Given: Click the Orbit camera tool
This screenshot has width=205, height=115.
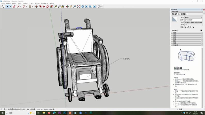Looking at the screenshot, I should [x=67, y=6].
